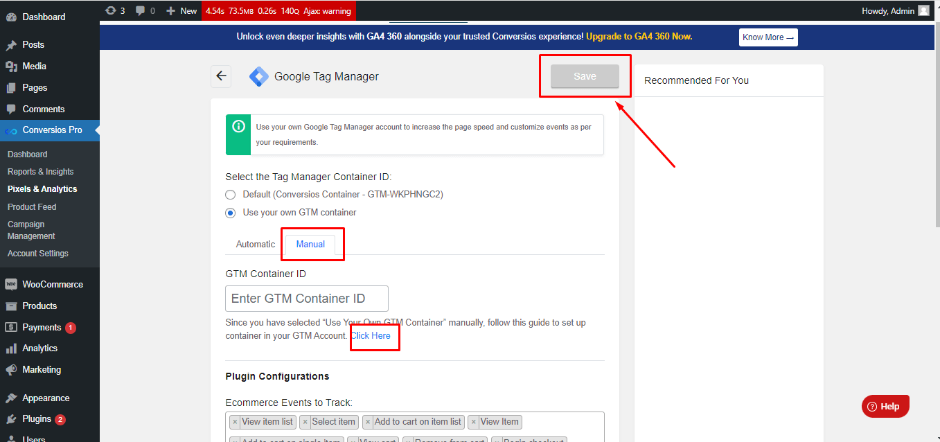Click the Plugins update badge 2

coord(60,420)
